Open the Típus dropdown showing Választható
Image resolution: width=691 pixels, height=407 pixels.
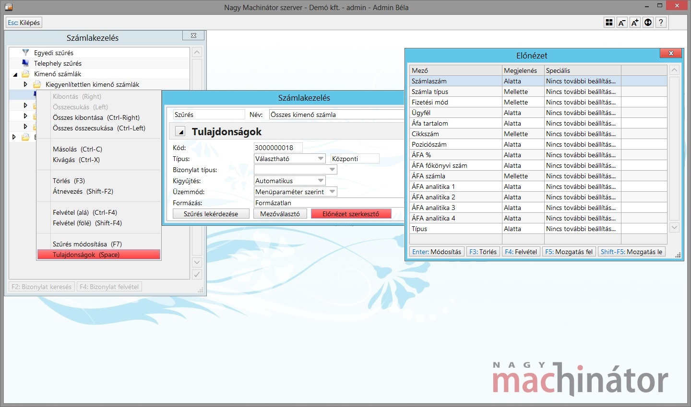pyautogui.click(x=321, y=159)
